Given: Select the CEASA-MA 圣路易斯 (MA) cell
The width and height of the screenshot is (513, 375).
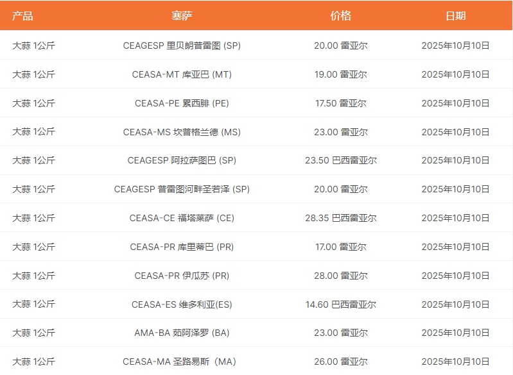Looking at the screenshot, I should (x=182, y=362).
